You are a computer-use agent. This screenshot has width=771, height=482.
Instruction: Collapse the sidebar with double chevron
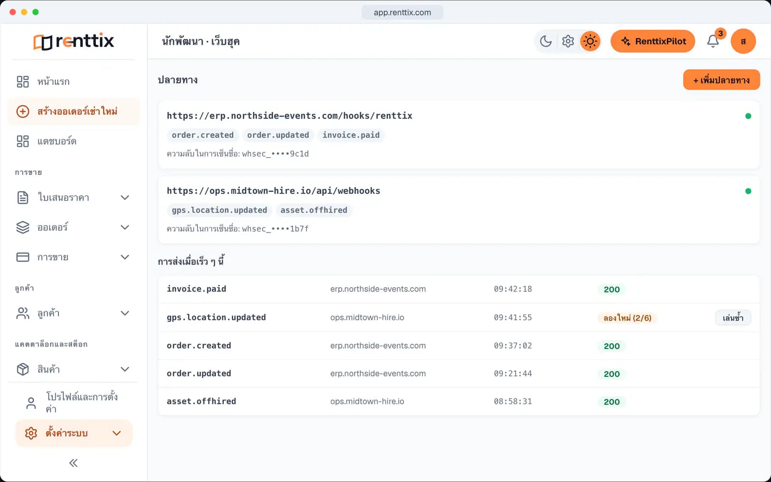click(73, 463)
